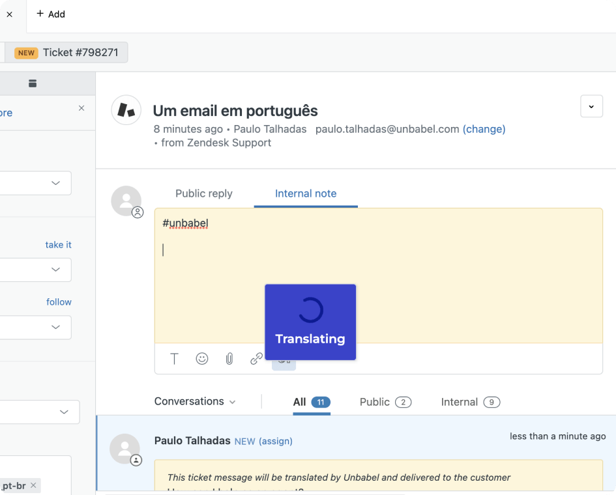This screenshot has height=495, width=616.
Task: Open the ticket options chevron dropdown
Action: tap(591, 106)
